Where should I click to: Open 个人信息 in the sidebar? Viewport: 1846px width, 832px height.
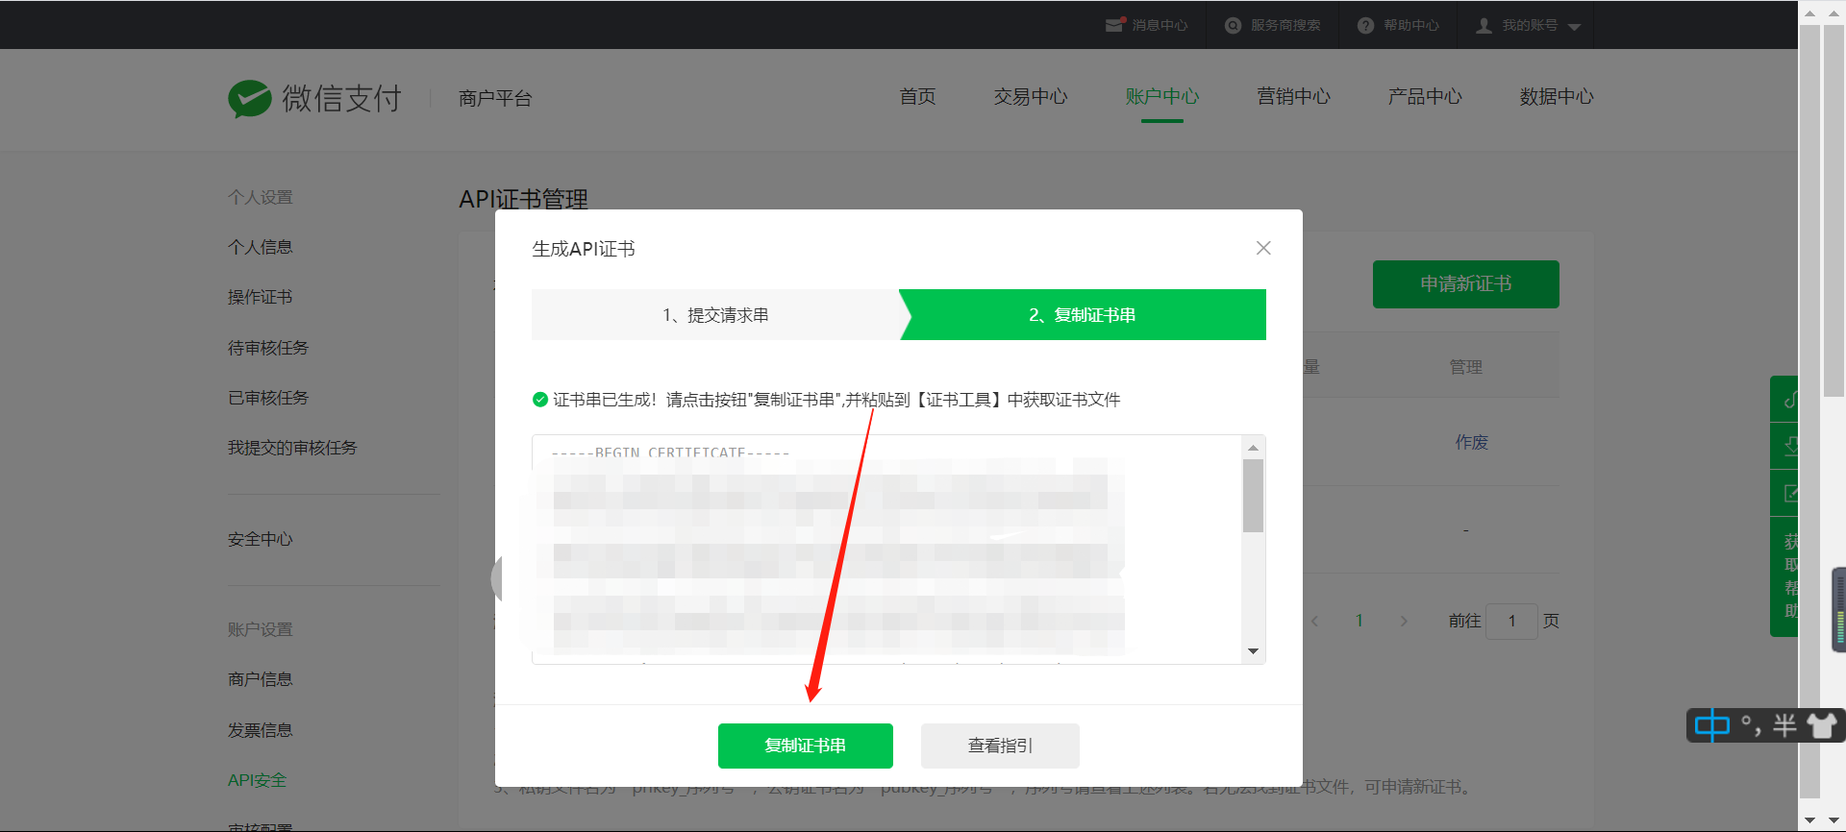tap(260, 247)
